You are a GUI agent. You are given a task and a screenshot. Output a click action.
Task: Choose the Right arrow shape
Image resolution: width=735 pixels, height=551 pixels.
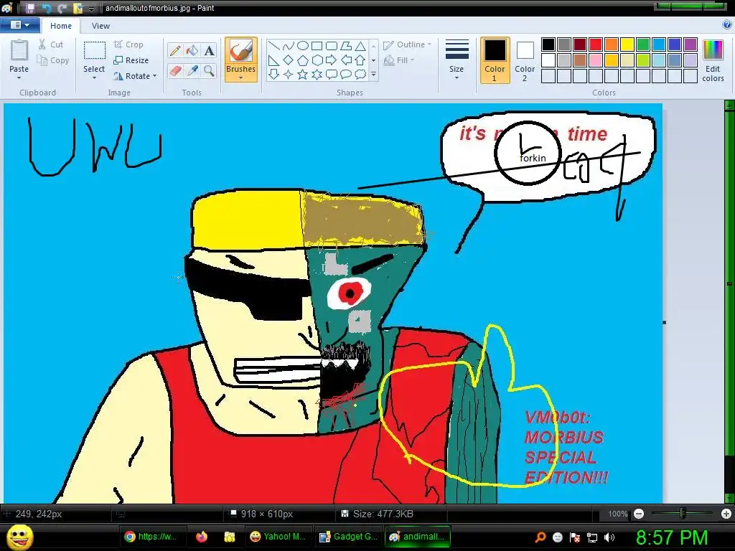pos(332,60)
